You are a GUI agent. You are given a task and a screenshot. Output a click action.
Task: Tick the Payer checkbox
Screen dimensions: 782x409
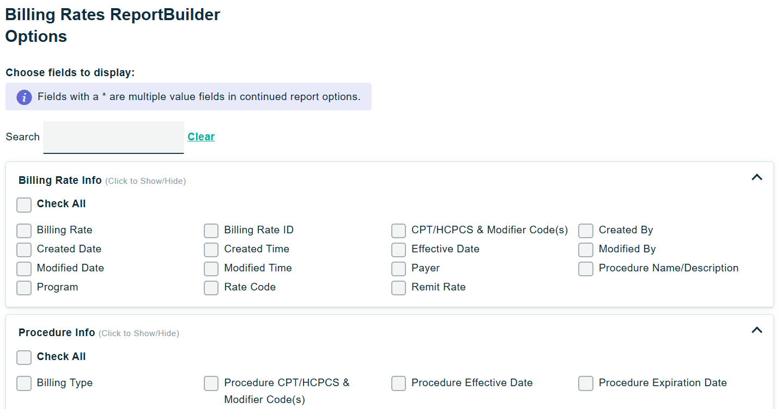tap(399, 269)
